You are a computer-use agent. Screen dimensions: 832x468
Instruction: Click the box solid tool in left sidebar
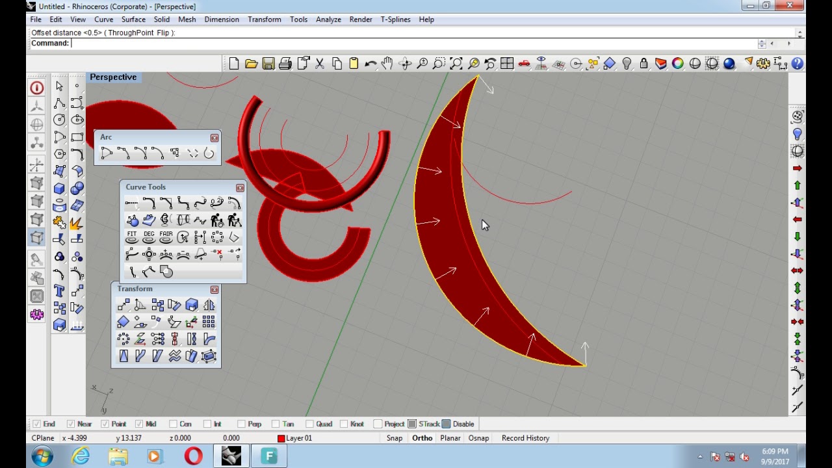[59, 189]
